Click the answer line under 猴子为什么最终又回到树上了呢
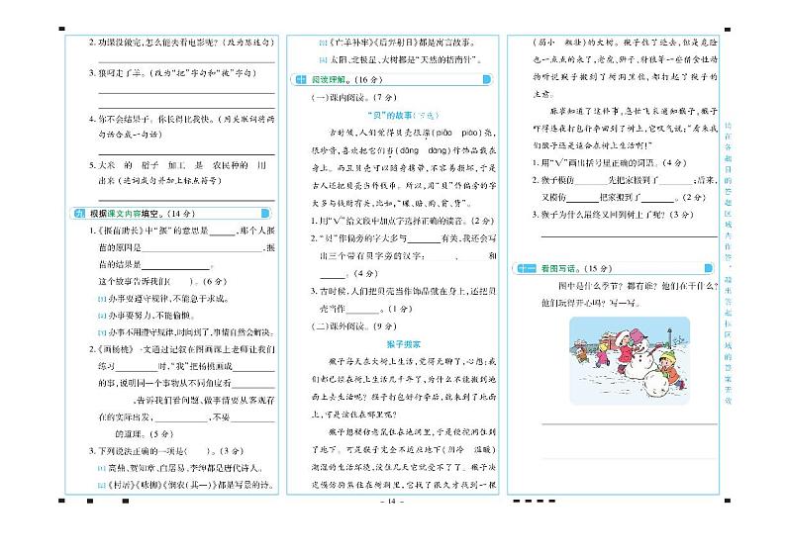 630,234
